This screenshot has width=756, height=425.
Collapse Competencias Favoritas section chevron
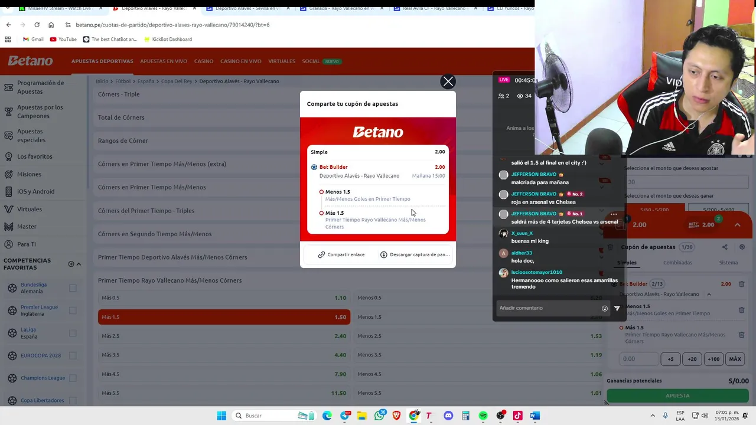(x=79, y=264)
